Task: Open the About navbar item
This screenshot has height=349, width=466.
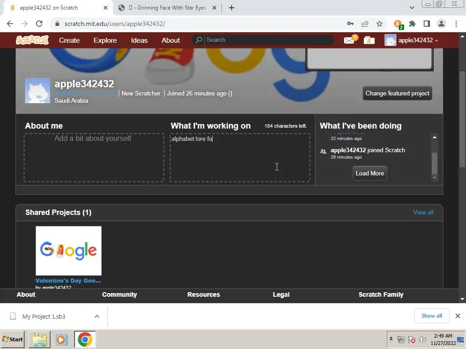Action: click(x=171, y=40)
